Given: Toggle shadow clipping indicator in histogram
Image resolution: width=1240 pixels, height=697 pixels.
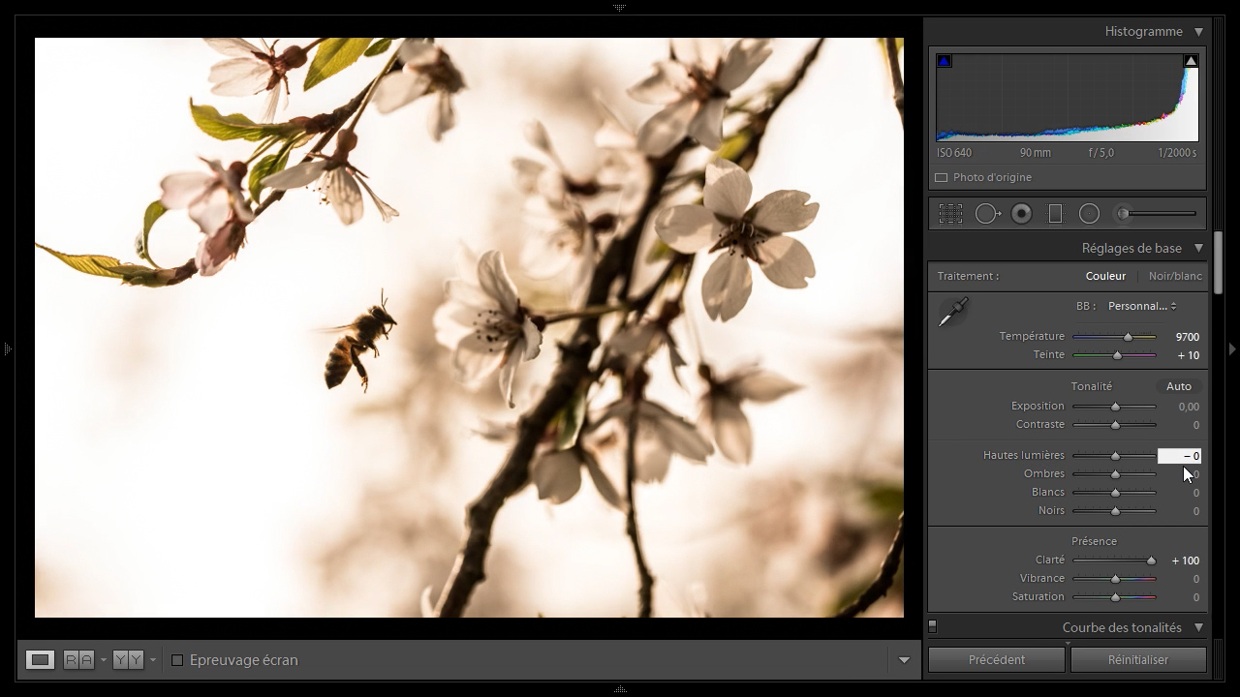Looking at the screenshot, I should pyautogui.click(x=945, y=61).
